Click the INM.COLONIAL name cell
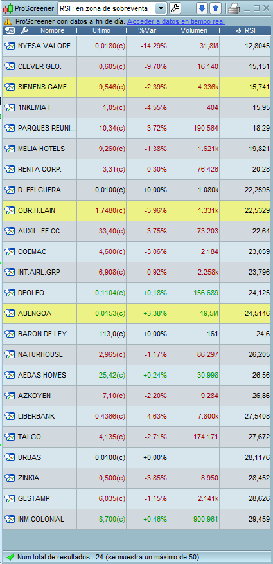273x564 pixels. point(47,519)
